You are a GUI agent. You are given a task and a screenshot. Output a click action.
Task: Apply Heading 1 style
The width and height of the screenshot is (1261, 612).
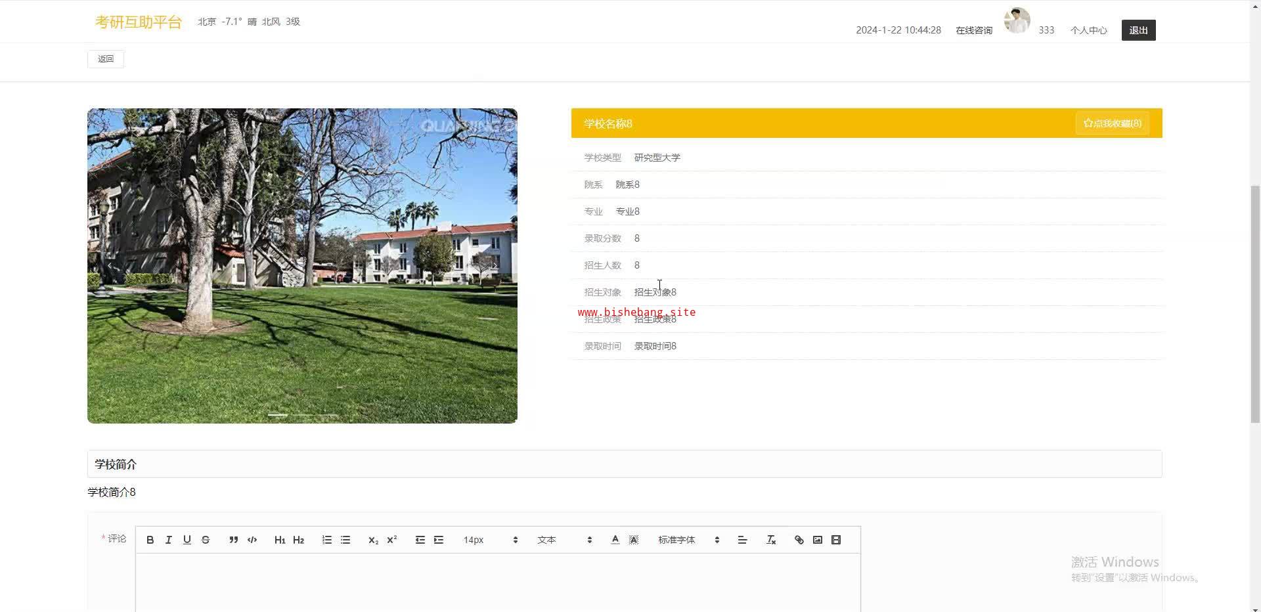coord(280,540)
